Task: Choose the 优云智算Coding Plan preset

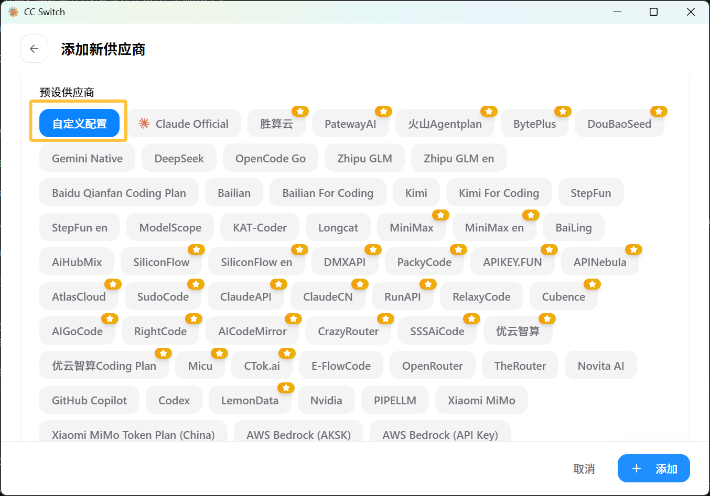Action: pos(104,366)
